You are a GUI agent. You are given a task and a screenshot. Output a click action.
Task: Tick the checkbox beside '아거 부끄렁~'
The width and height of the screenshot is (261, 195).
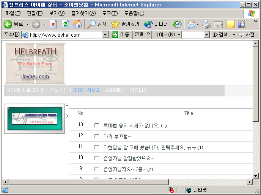tap(97, 136)
